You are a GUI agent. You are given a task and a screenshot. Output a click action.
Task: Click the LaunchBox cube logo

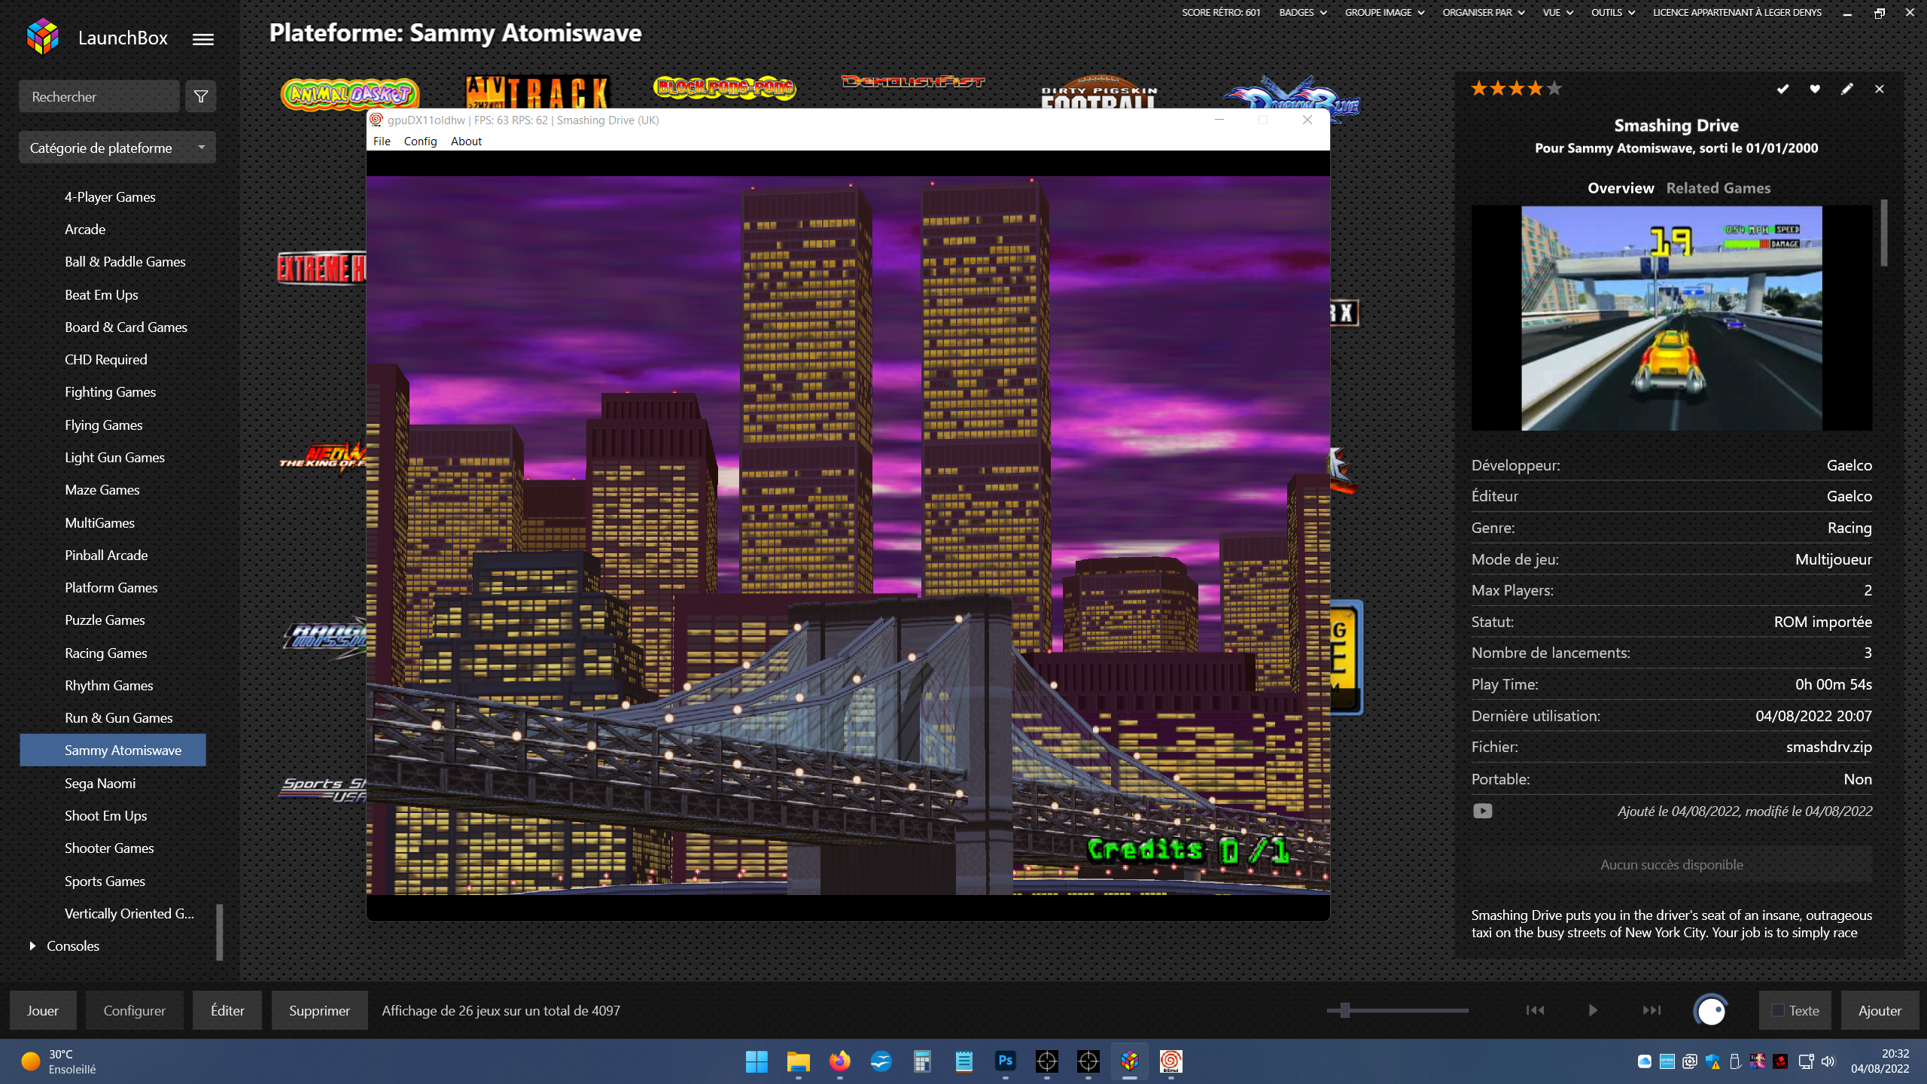42,37
